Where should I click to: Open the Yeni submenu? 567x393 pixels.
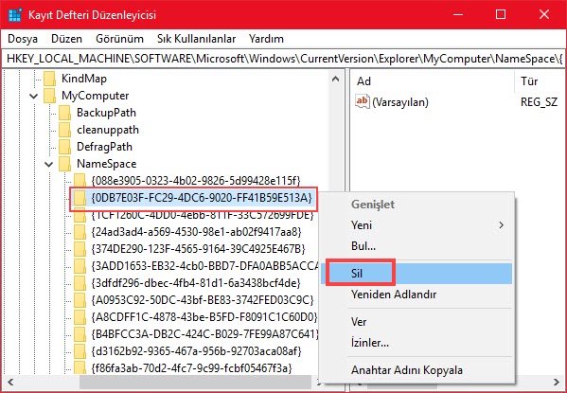(416, 225)
